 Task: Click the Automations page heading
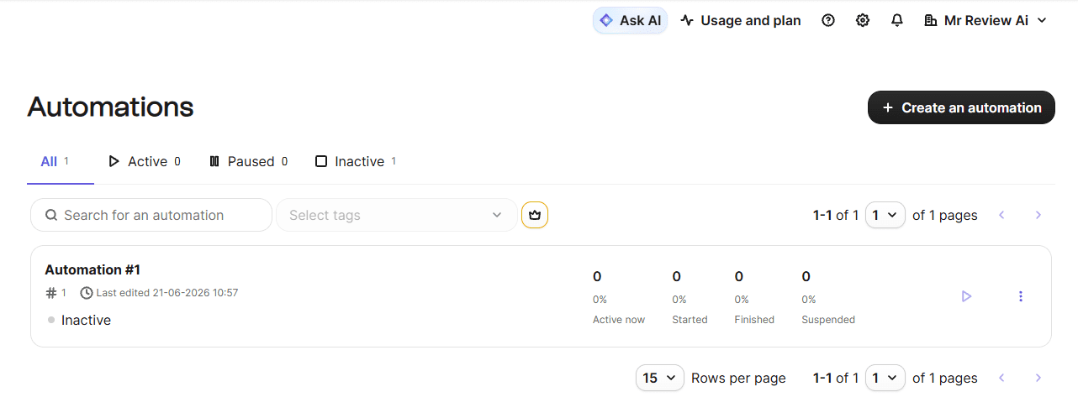[110, 107]
